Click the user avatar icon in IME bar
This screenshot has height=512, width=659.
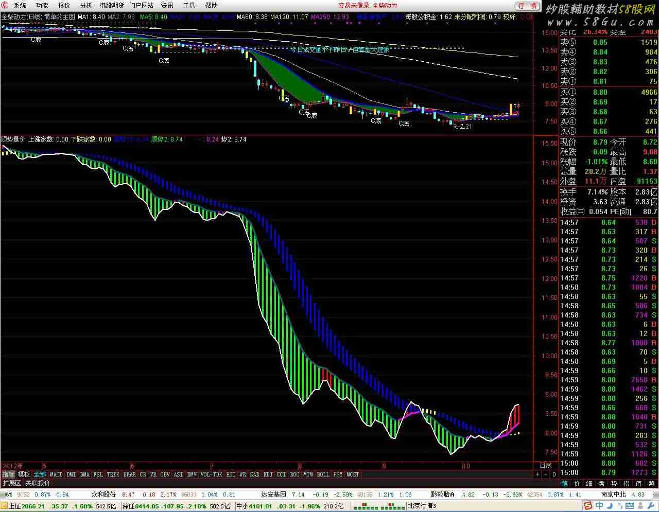(639, 506)
